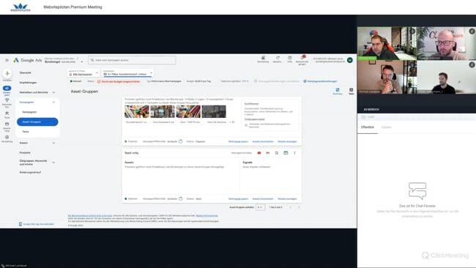Switch to Summary view icon
The image size is (476, 268).
click(x=338, y=90)
